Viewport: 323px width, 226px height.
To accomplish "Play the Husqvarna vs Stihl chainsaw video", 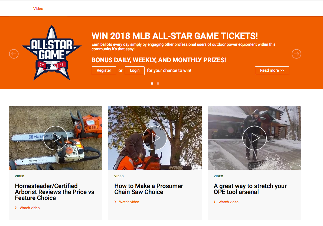I will point(56,138).
